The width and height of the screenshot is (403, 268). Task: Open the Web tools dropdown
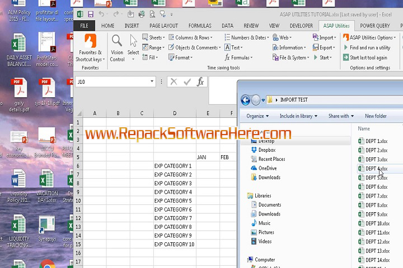point(282,37)
